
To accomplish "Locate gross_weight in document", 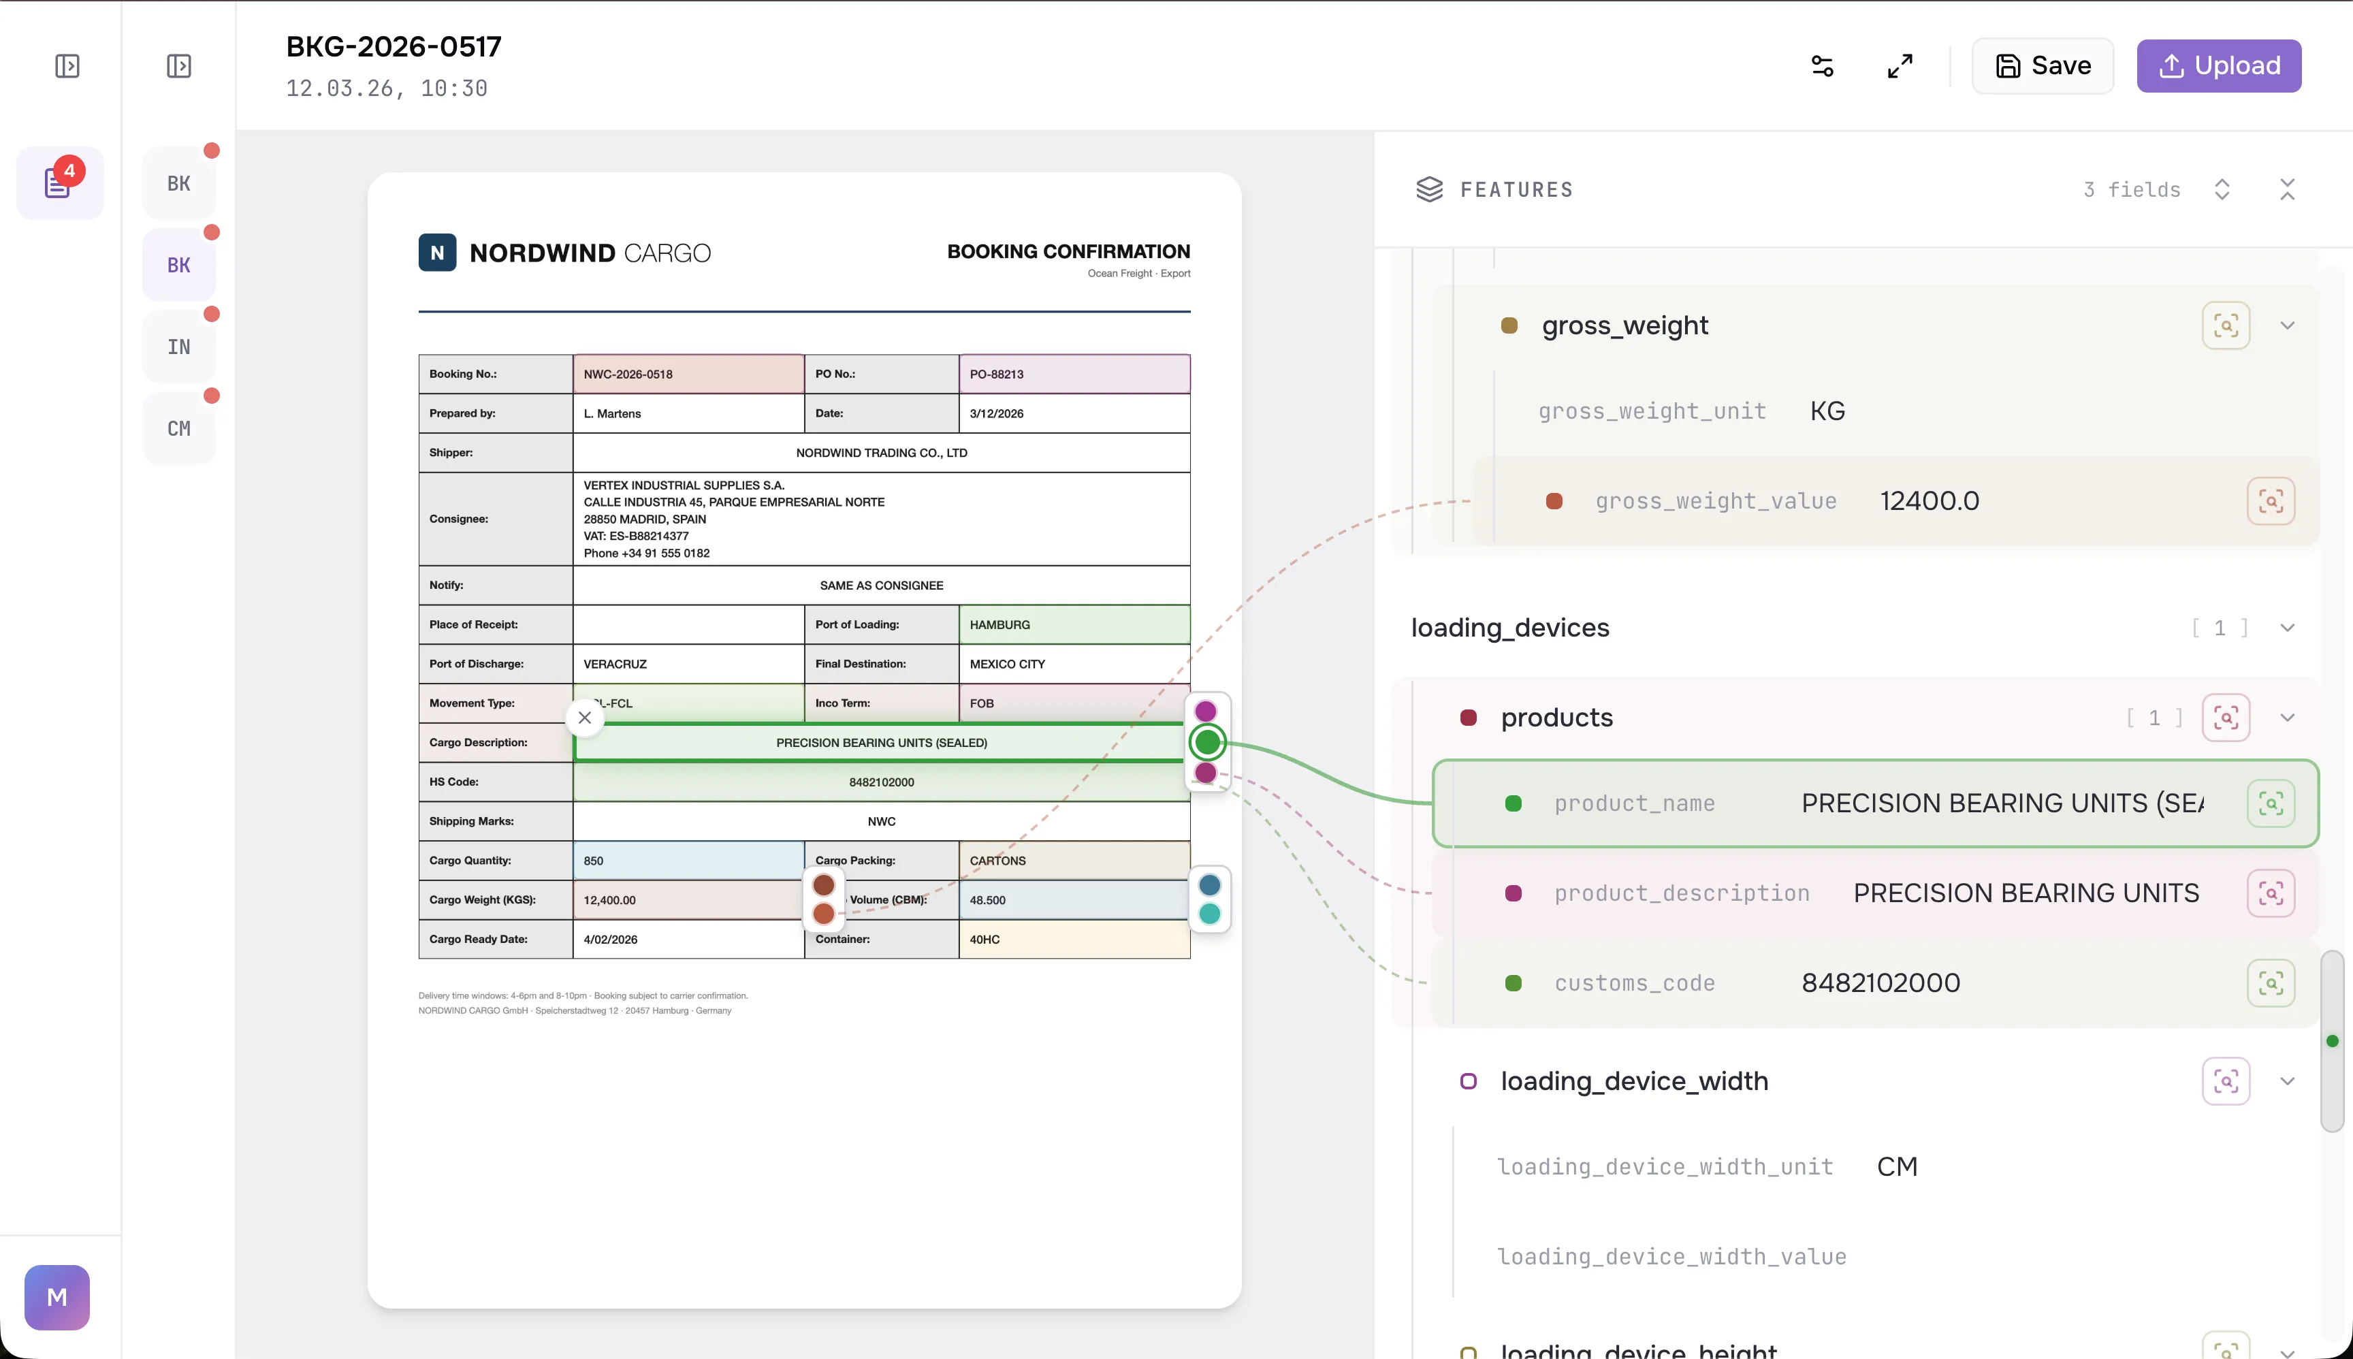I will pos(2226,325).
